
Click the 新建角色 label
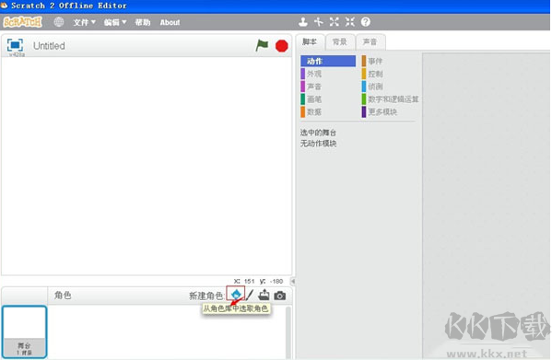pos(206,296)
